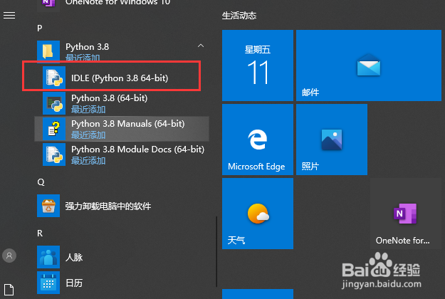Click the Python Manuals help icon

(x=54, y=129)
